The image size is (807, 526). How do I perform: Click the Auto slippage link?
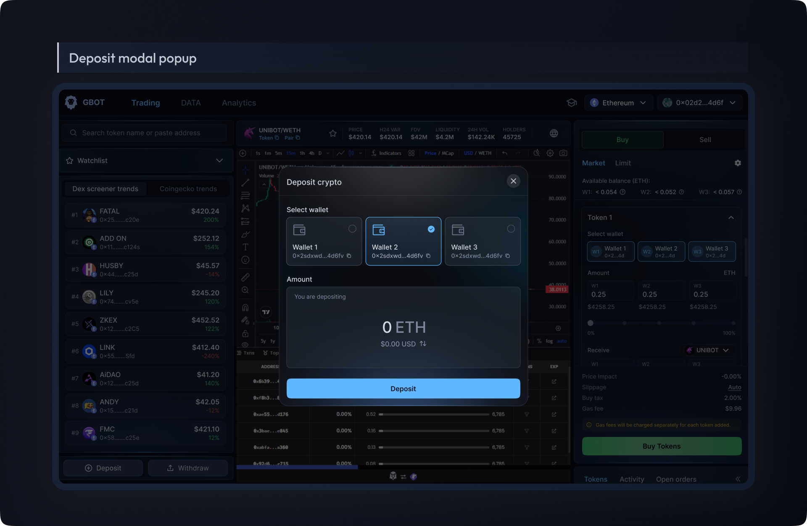pos(734,387)
